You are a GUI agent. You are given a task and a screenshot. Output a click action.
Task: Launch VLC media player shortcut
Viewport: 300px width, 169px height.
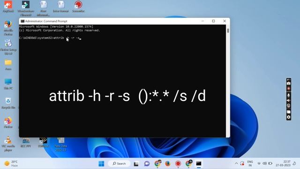8,144
